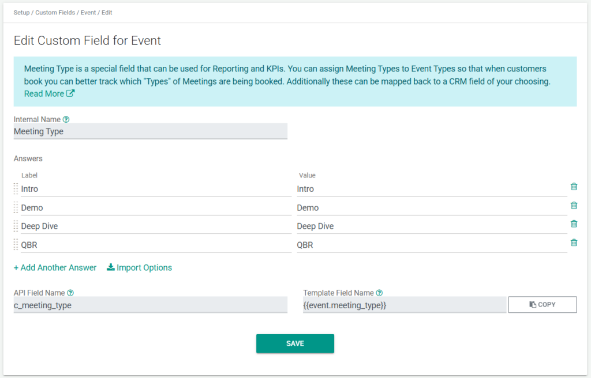The height and width of the screenshot is (378, 591).
Task: Click the drag handle for the Deep Dive row
Action: [16, 226]
